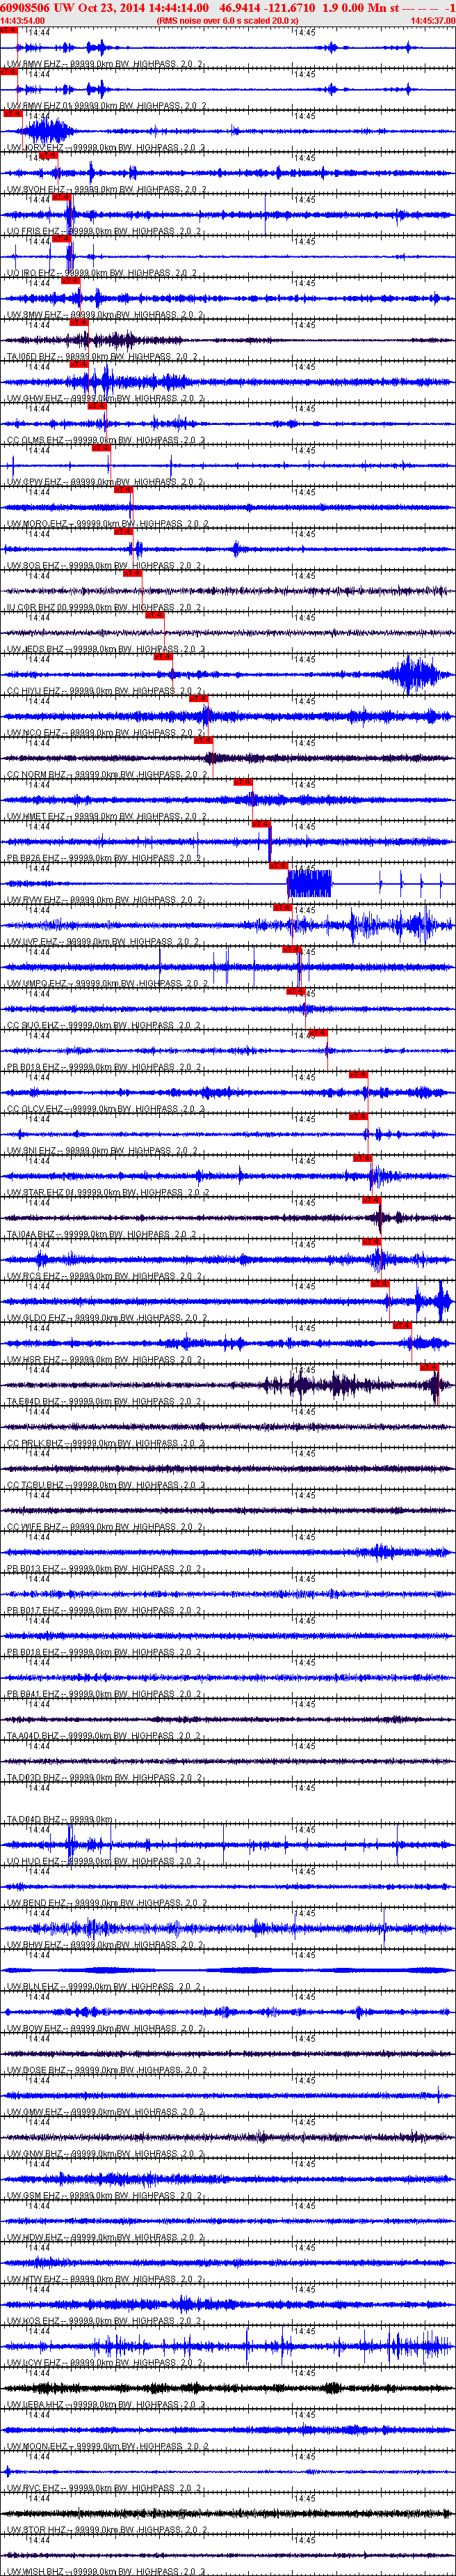
Task: Select the UW GMW EHZ station label
Action: pyautogui.click(x=105, y=2113)
